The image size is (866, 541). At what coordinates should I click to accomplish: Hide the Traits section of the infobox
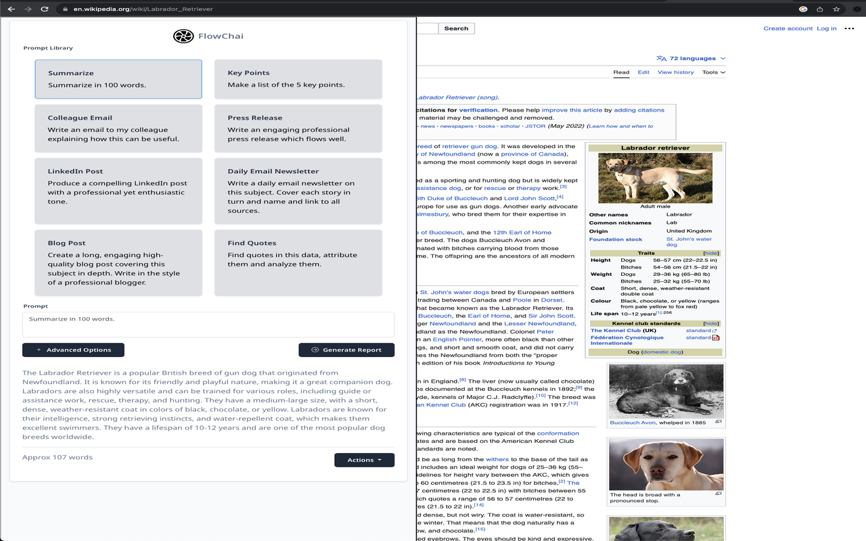click(x=710, y=253)
